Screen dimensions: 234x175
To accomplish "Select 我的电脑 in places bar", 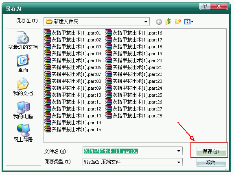I will (23, 110).
